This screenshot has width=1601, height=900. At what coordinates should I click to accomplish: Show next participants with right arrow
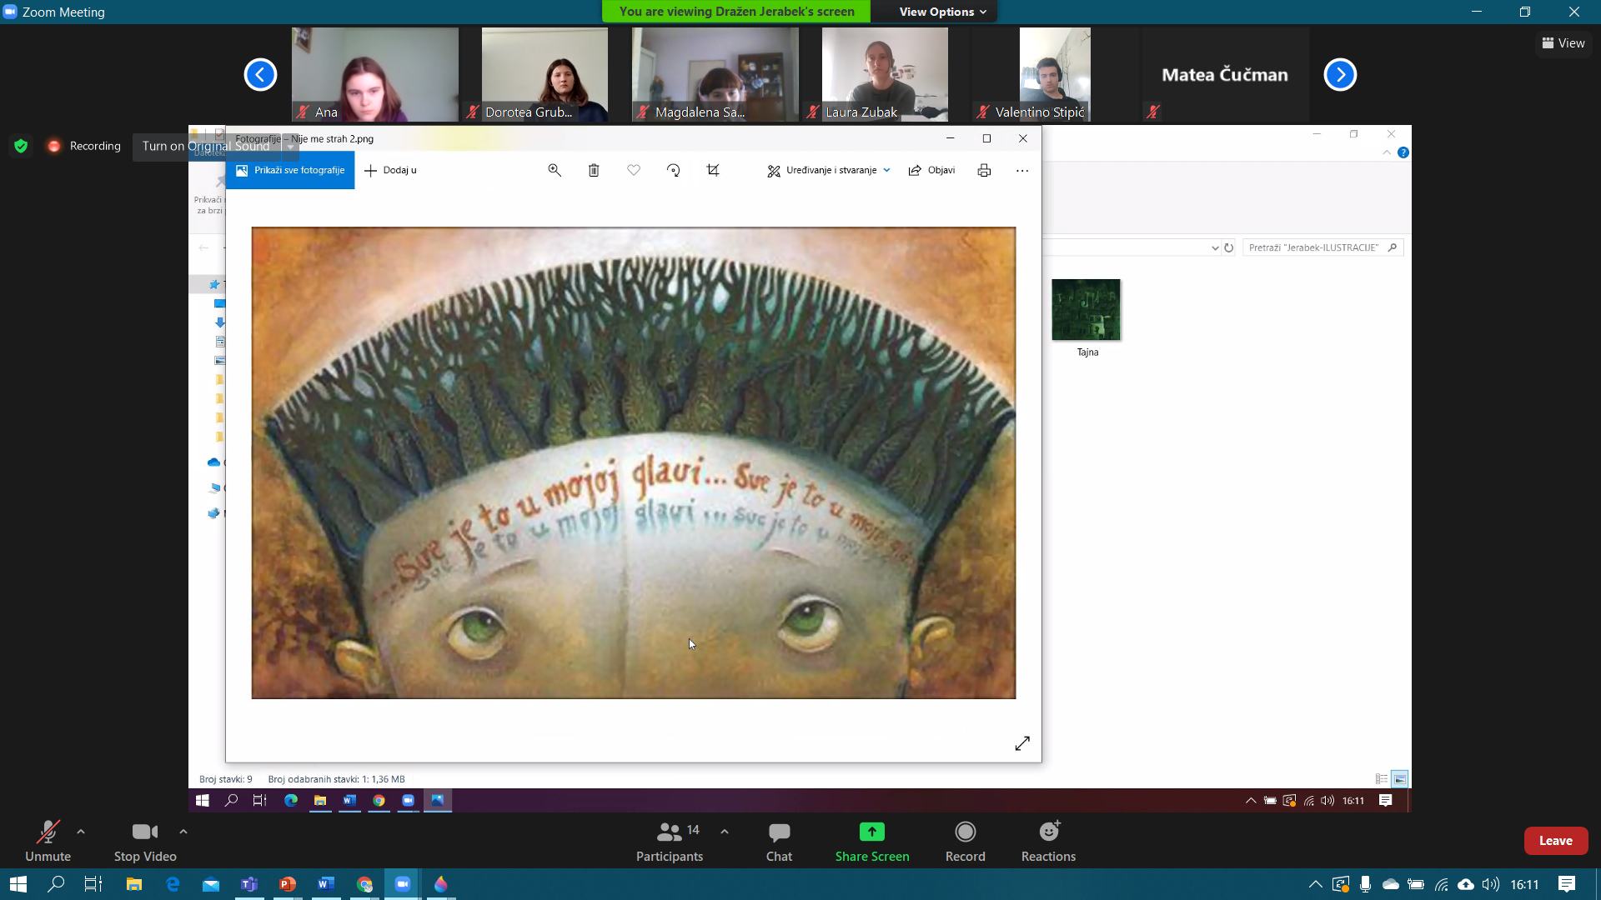coord(1340,75)
